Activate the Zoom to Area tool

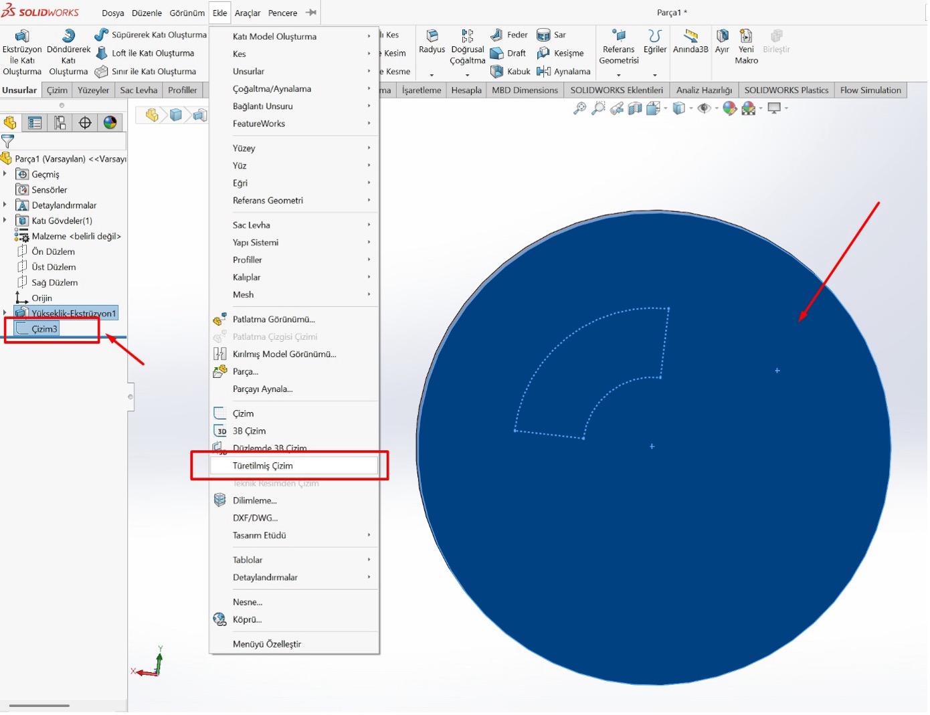tap(597, 108)
